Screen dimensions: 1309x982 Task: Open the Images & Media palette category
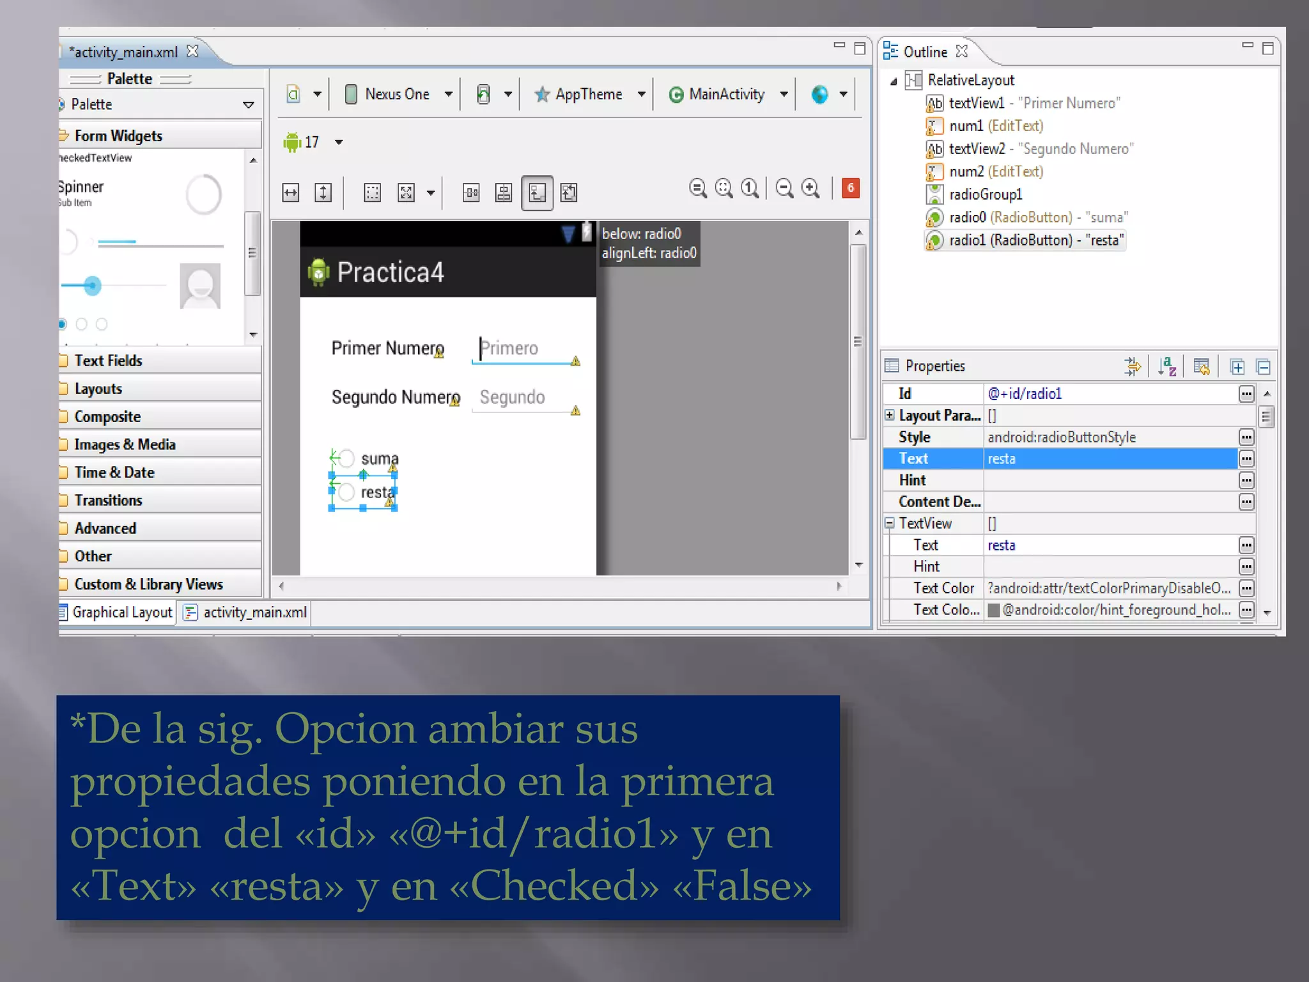coord(160,444)
